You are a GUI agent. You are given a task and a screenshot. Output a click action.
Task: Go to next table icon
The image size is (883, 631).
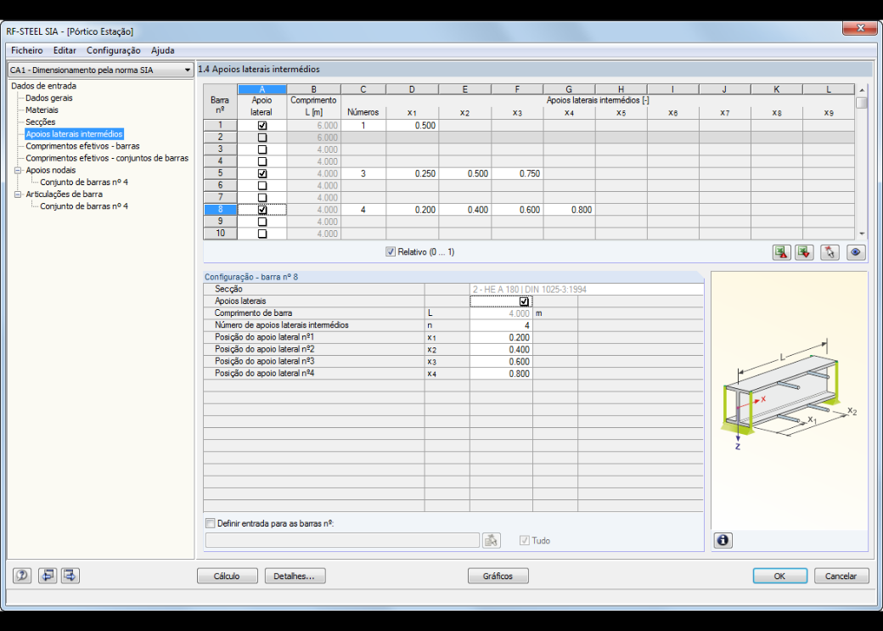70,576
